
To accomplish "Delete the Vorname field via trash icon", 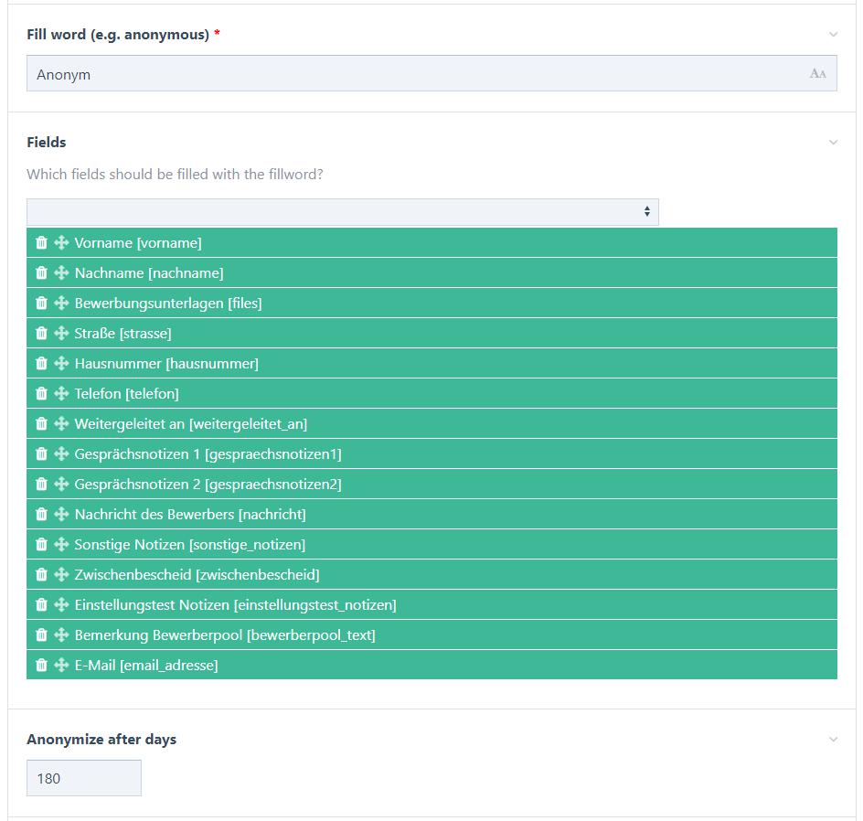I will [x=41, y=242].
